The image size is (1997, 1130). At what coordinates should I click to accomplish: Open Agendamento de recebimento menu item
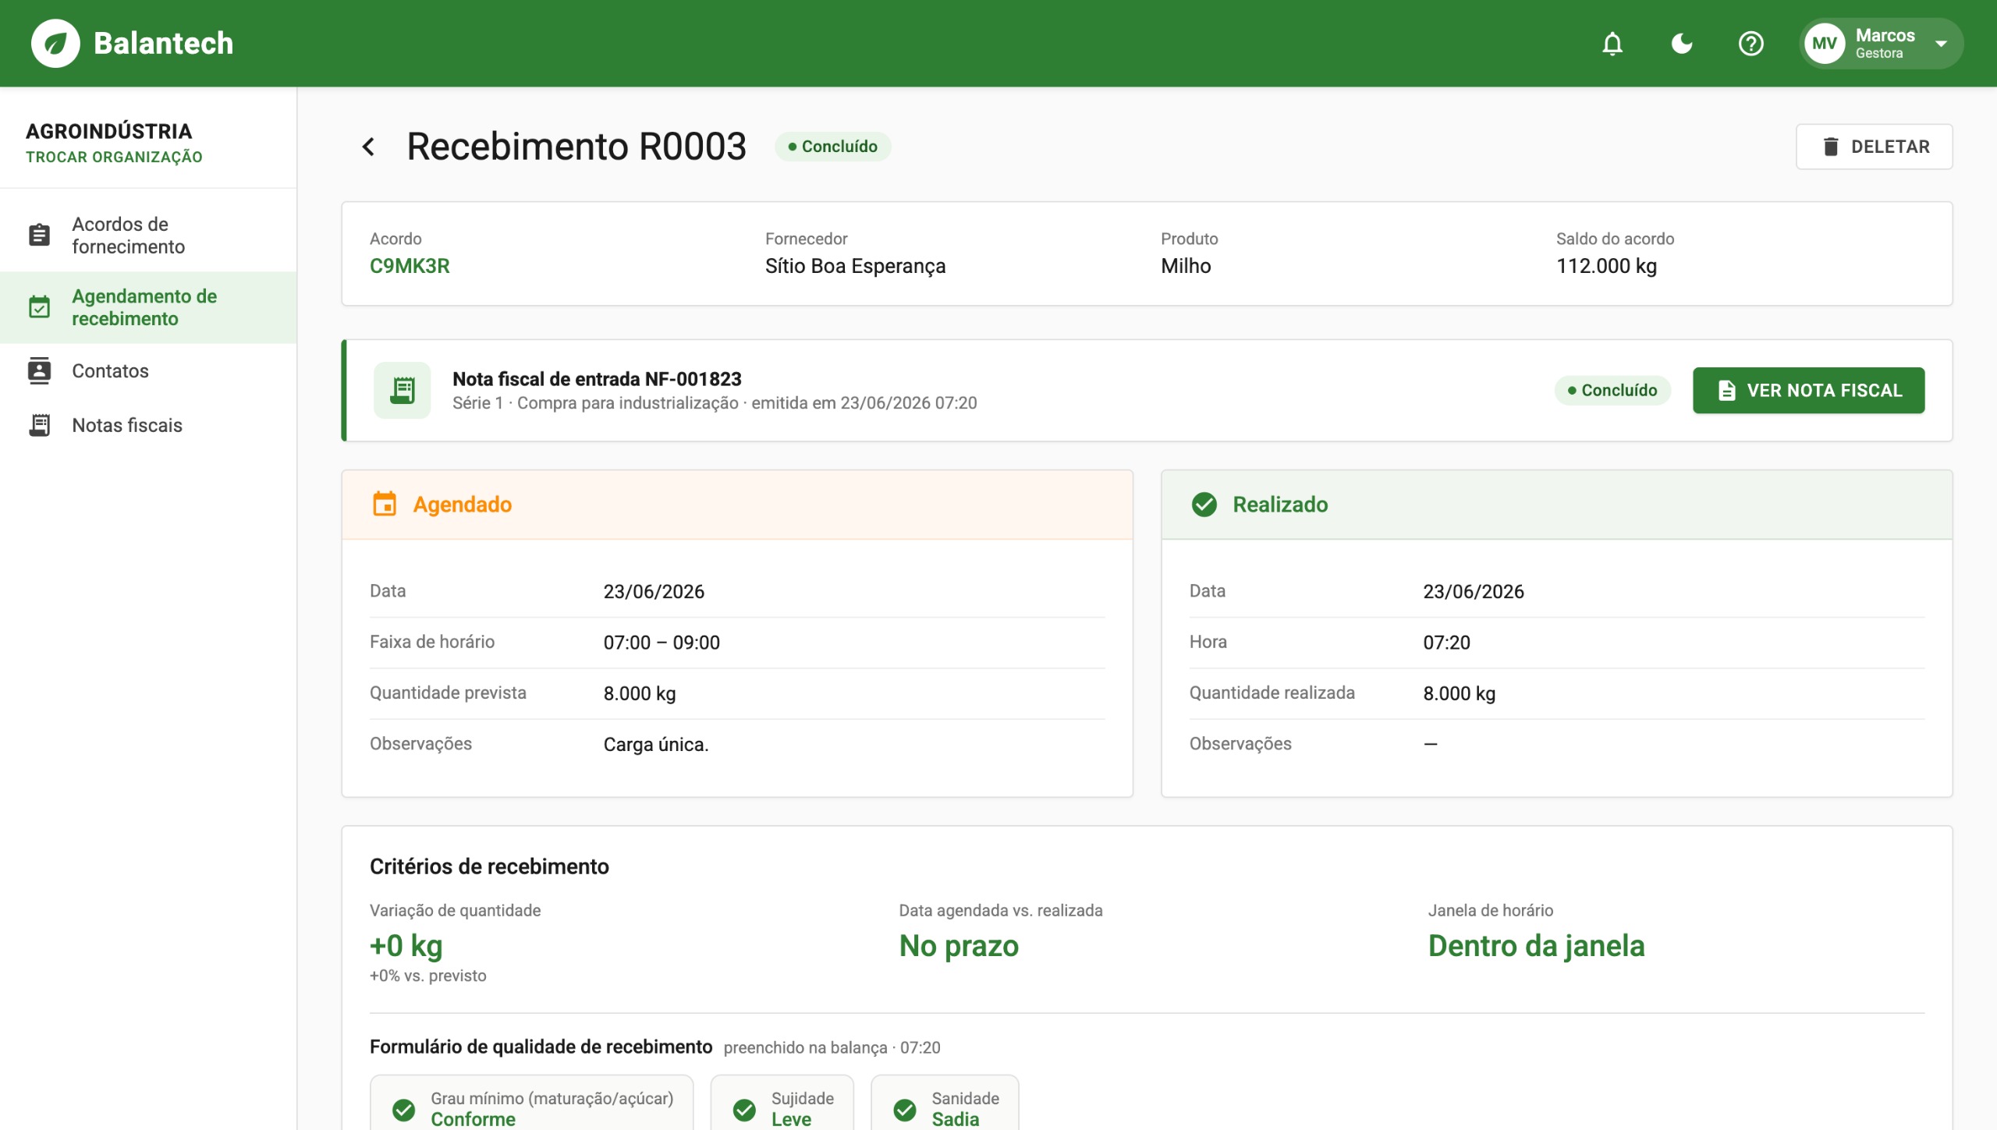pyautogui.click(x=148, y=307)
